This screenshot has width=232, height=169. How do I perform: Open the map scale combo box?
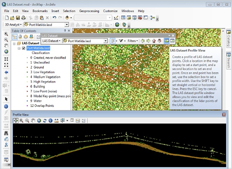point(93,18)
